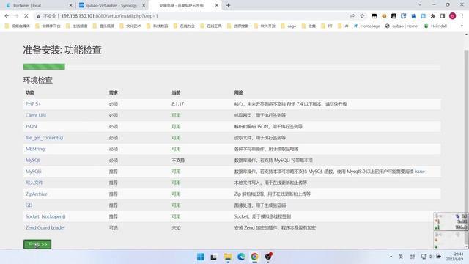Close the Portainer | local tab
This screenshot has width=469, height=264.
pyautogui.click(x=70, y=5)
